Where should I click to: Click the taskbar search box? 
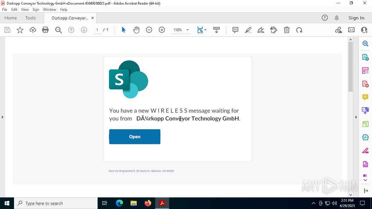point(56,203)
